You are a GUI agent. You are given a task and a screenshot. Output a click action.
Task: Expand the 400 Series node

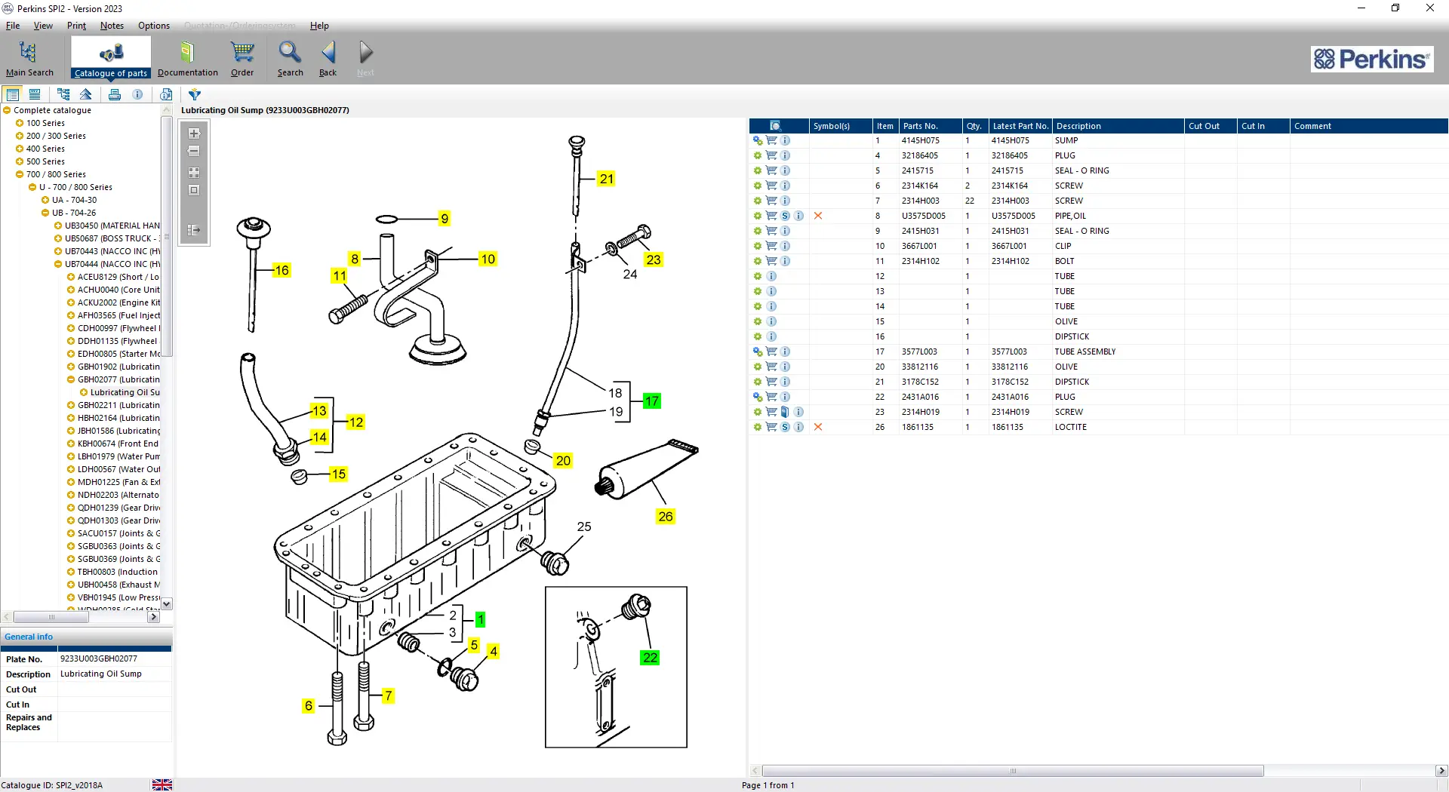point(20,149)
